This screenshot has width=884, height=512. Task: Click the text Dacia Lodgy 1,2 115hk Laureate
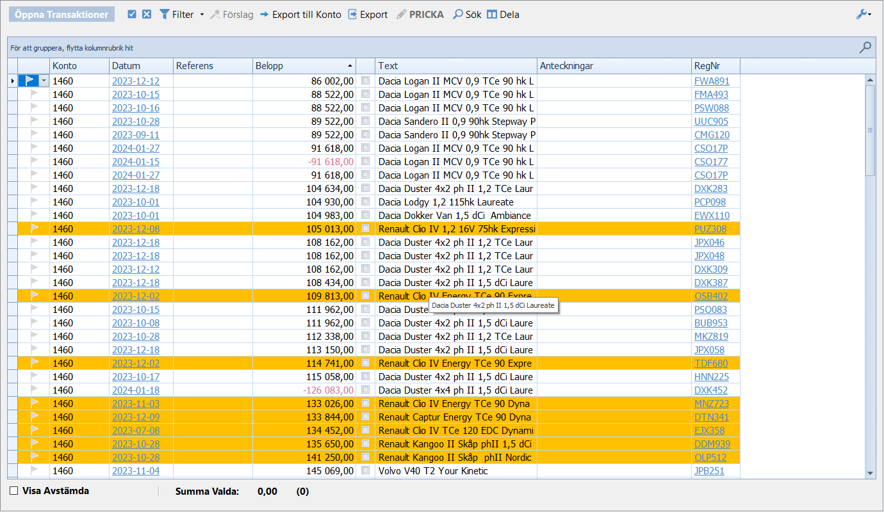446,202
